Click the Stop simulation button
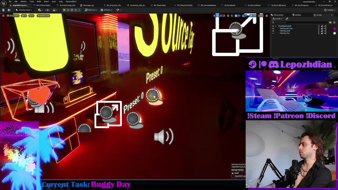 point(72,10)
